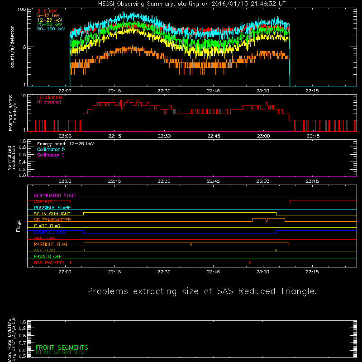
Task: Click the 23:15 tick label under the counts plot
Action: 312,91
